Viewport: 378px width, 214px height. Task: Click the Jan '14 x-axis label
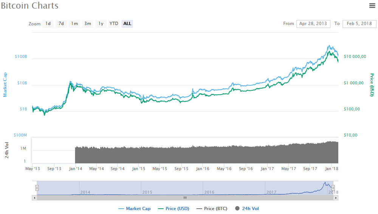click(x=76, y=169)
